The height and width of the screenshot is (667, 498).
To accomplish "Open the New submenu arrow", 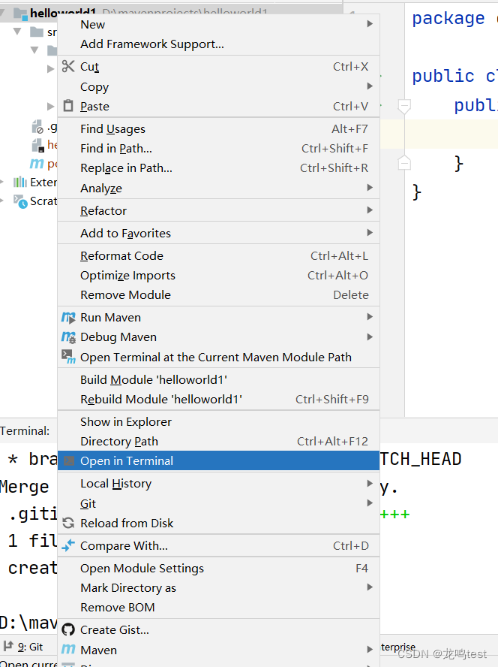I will (368, 23).
